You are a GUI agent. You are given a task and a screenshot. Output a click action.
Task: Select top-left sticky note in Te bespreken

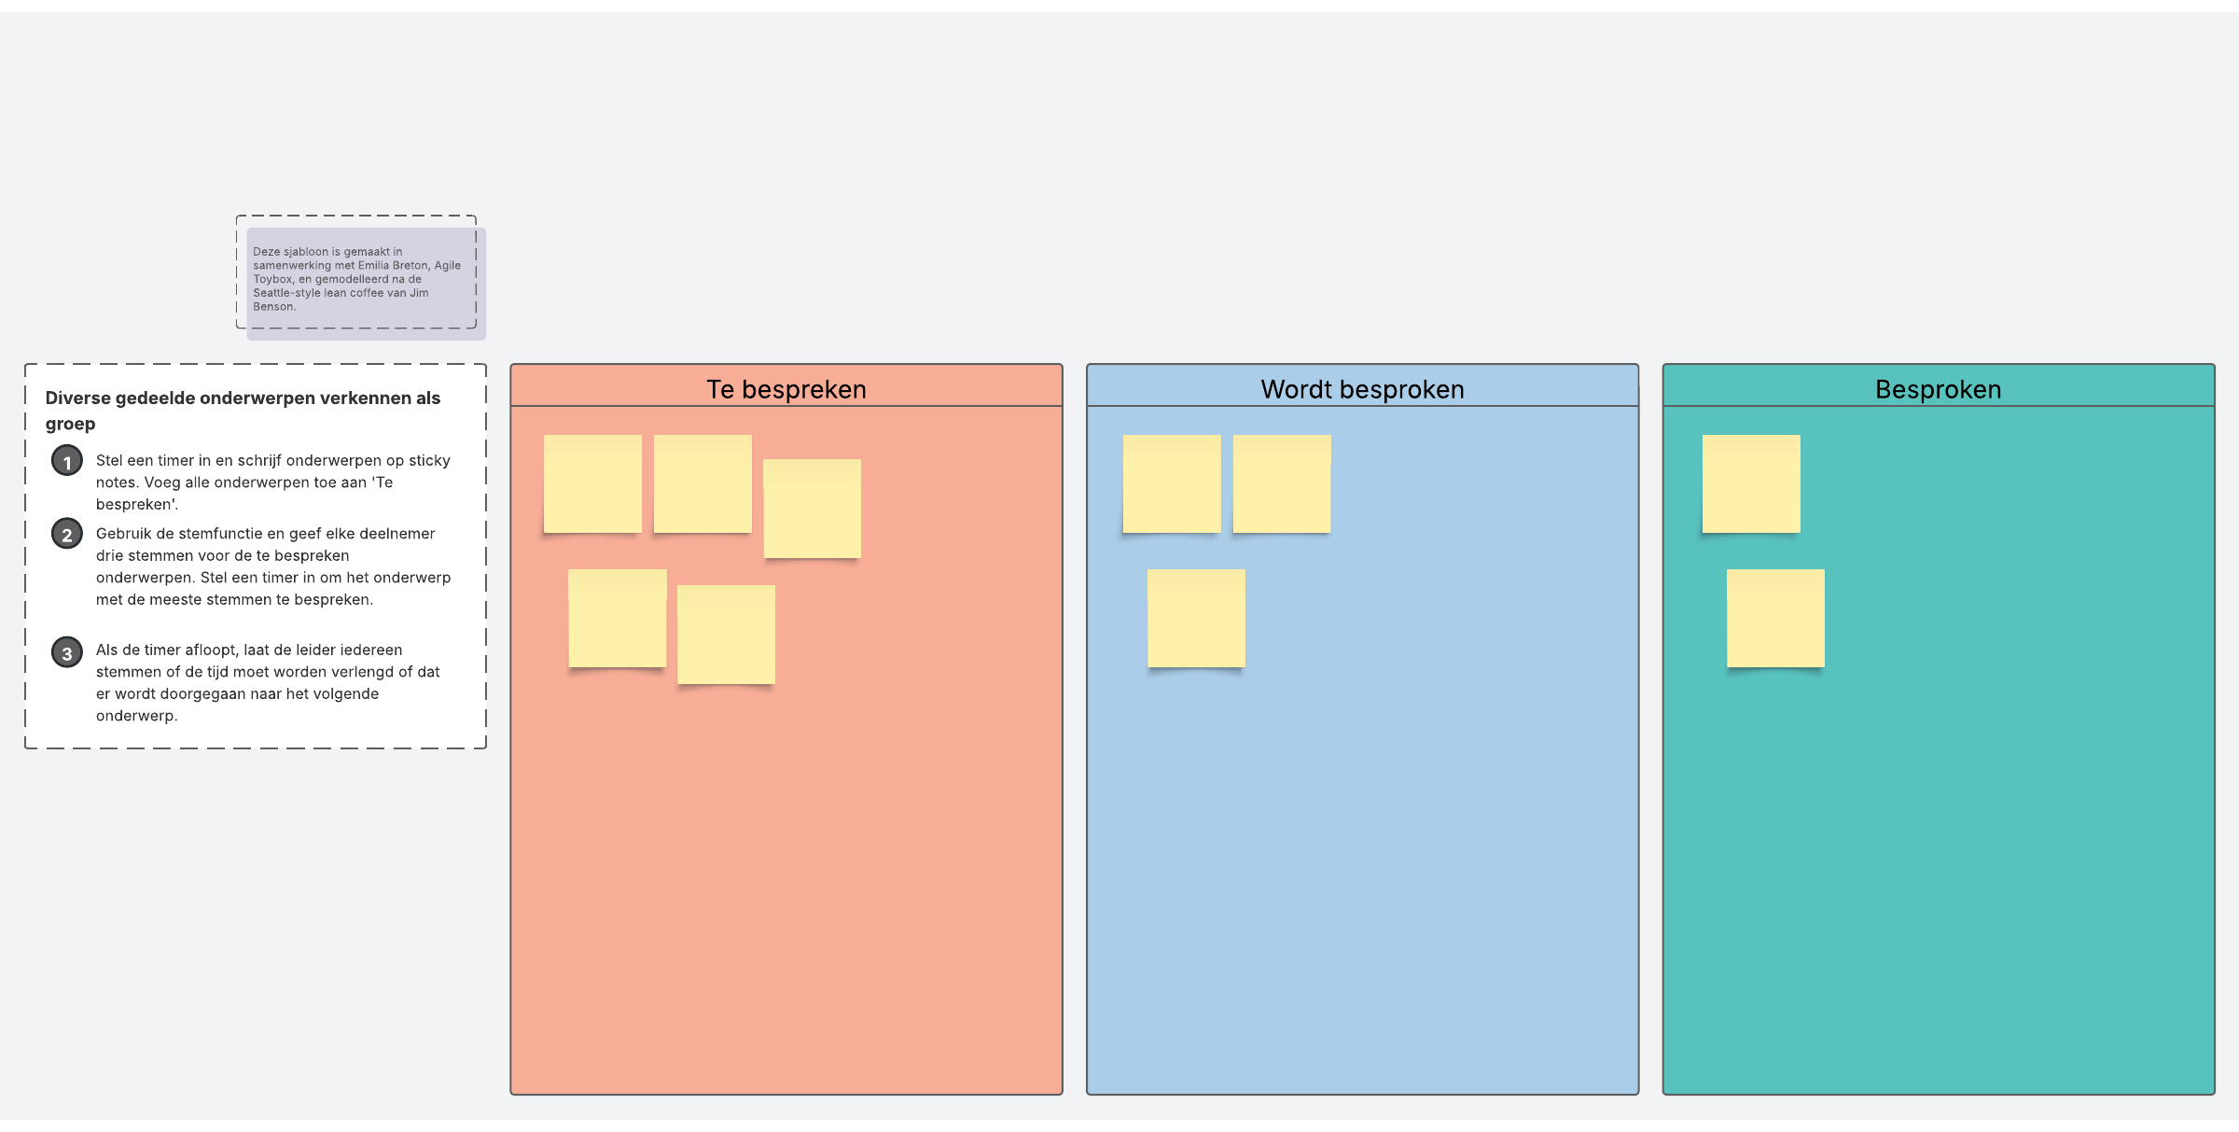[592, 483]
